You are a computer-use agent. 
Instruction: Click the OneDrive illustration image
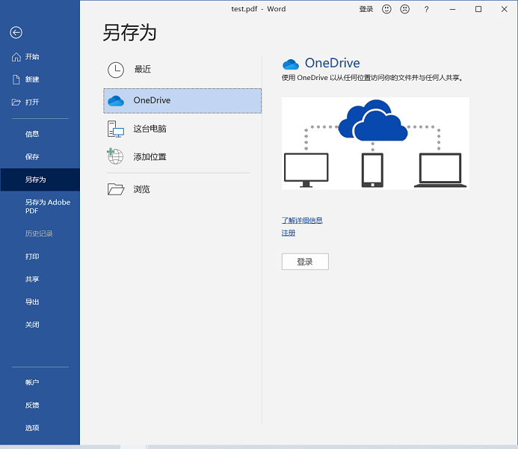(375, 143)
